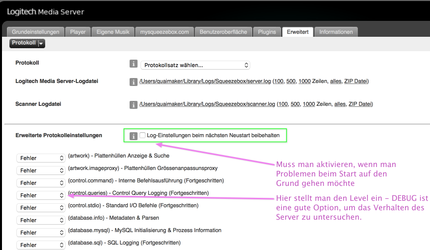Viewport: 430px width, 250px height.
Task: Open the scanner.log file path link
Action: [207, 104]
